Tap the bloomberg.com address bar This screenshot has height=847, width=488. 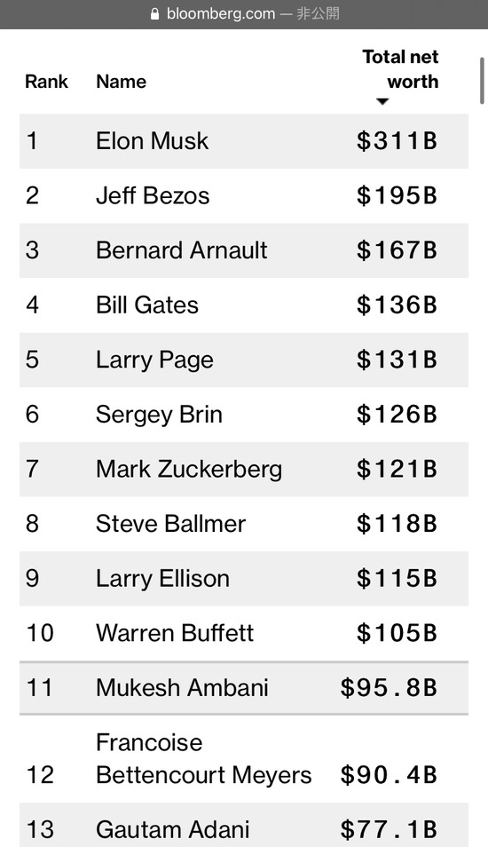click(244, 14)
